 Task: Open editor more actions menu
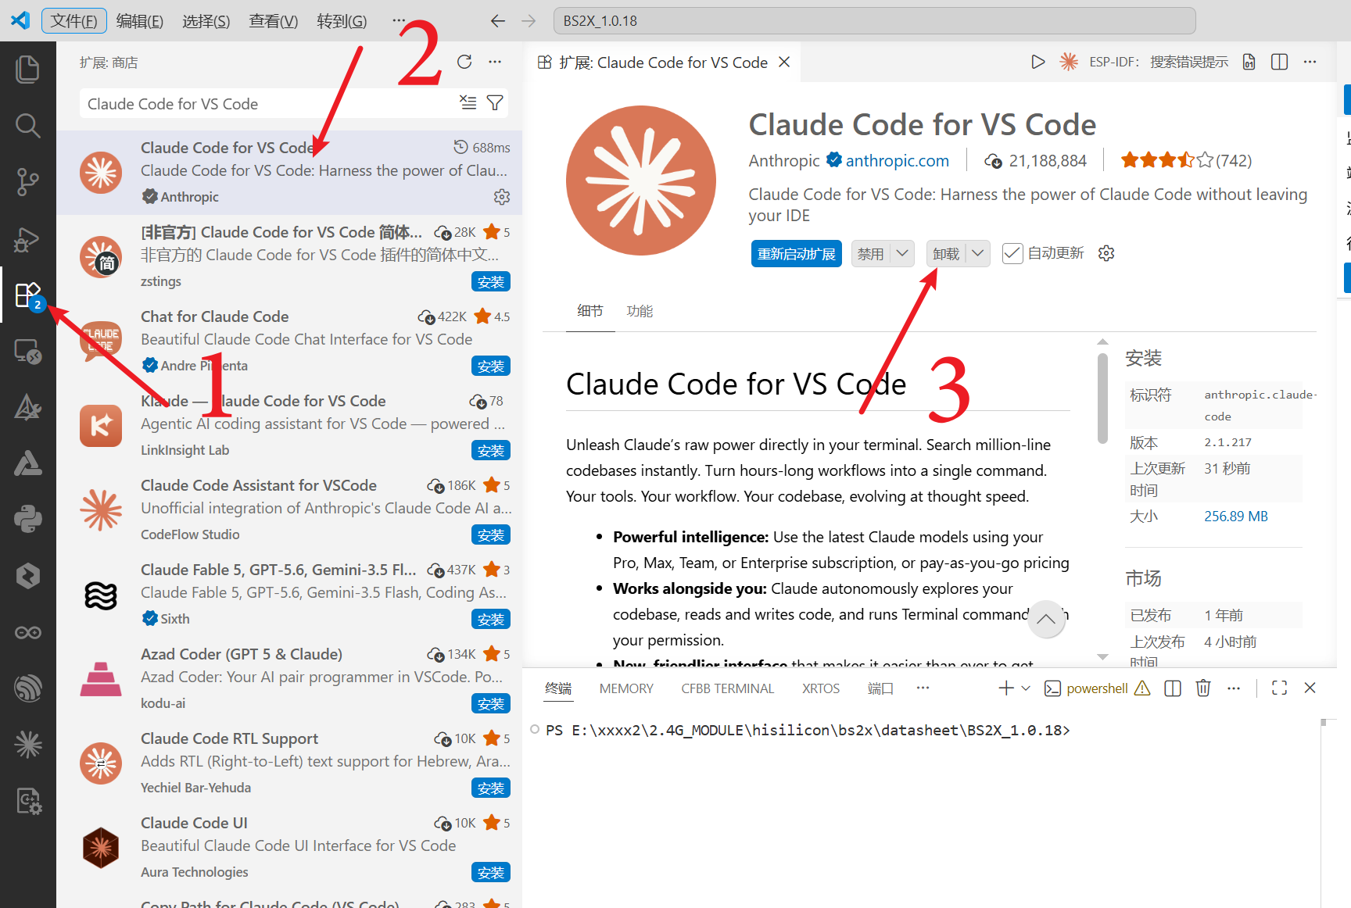click(x=1310, y=62)
